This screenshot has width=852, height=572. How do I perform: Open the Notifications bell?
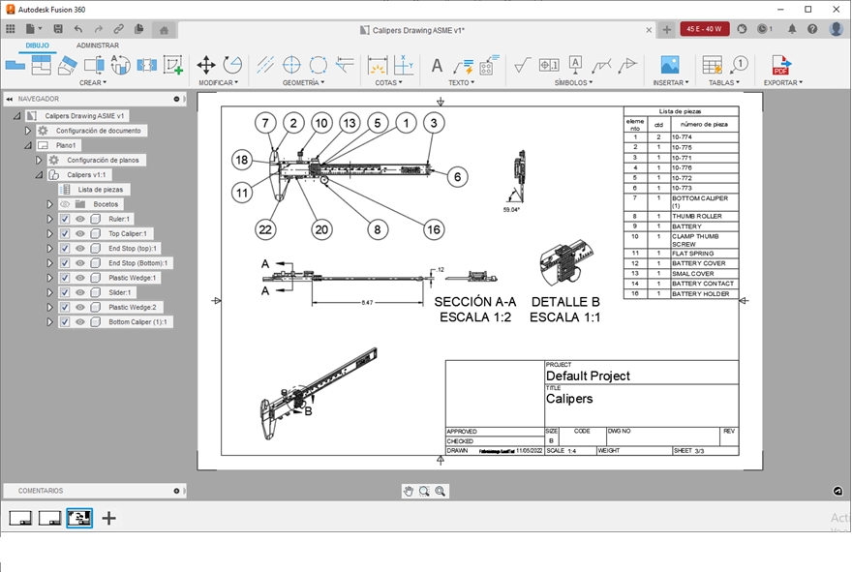point(792,29)
